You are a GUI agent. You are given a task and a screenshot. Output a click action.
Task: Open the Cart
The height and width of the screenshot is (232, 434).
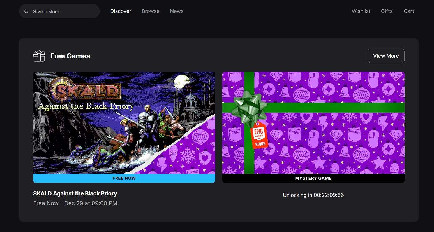point(409,11)
